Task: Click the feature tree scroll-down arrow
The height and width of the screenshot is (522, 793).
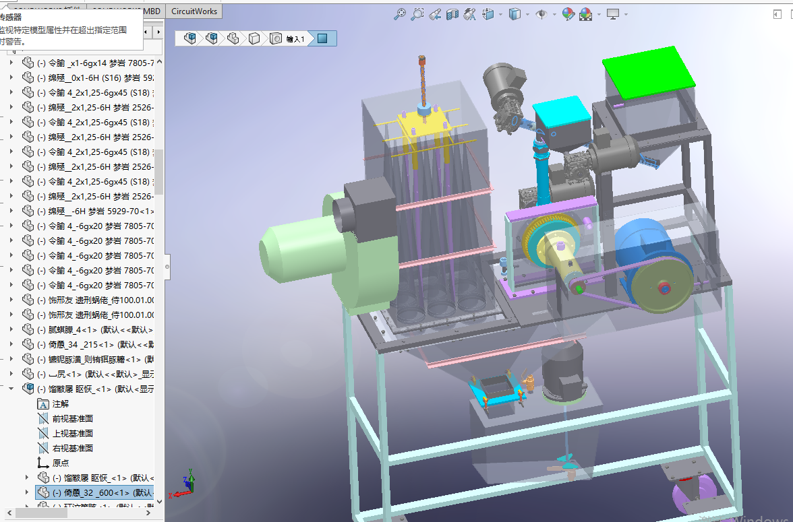Action: pyautogui.click(x=159, y=501)
